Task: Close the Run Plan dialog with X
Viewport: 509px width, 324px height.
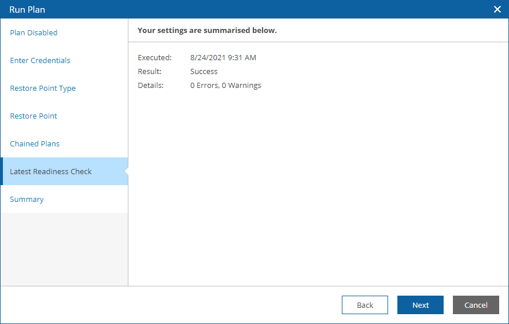Action: [x=497, y=9]
